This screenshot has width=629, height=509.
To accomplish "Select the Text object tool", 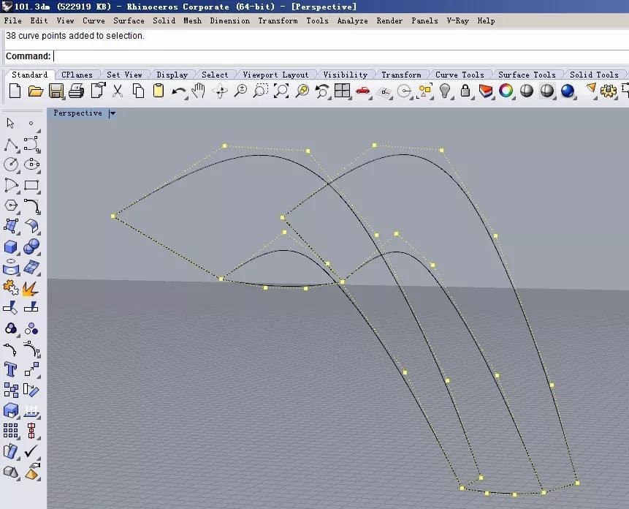I will point(11,369).
